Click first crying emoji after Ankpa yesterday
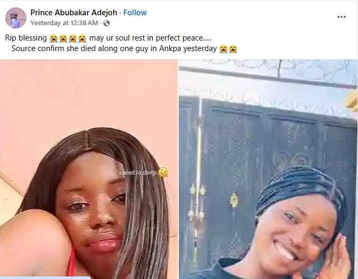Screen dimensions: 358x279 pyautogui.click(x=224, y=49)
